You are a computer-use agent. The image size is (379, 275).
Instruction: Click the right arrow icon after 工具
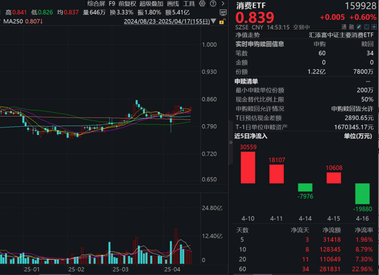click(x=222, y=3)
